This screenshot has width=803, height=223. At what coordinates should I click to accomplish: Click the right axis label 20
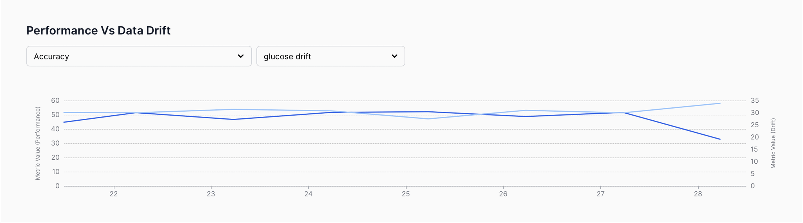[755, 137]
